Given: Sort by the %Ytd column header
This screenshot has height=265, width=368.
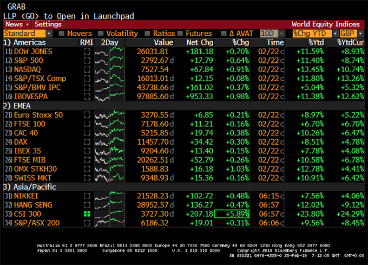Looking at the screenshot, I should click(316, 42).
